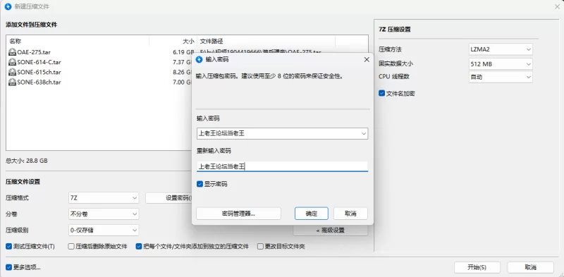Screen dimensions: 564x277
Task: Close the 输入密码 dialog with X
Action: pos(367,60)
